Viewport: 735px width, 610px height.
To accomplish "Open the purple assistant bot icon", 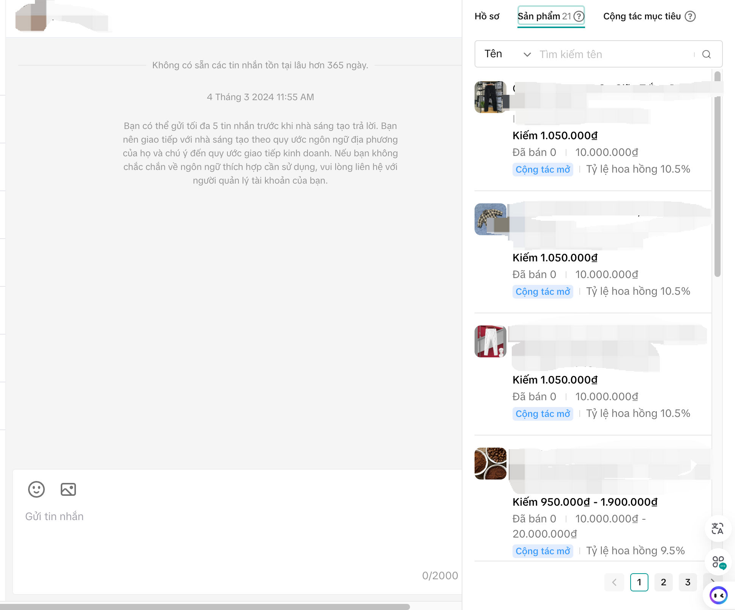I will pyautogui.click(x=718, y=595).
